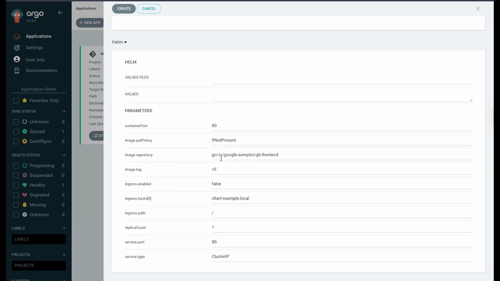Click Suspended purple pause icon
The width and height of the screenshot is (500, 281).
coord(25,176)
